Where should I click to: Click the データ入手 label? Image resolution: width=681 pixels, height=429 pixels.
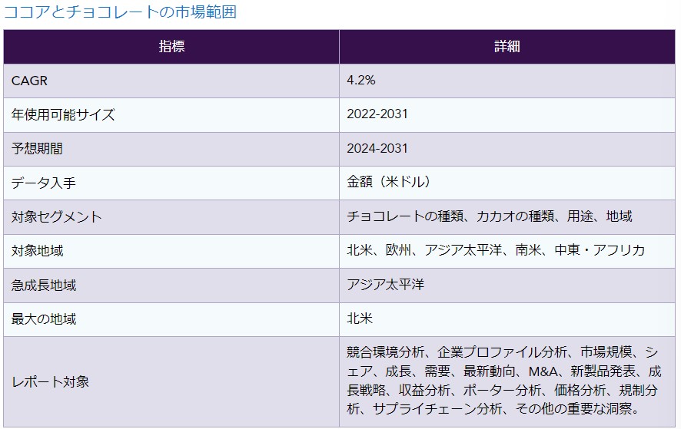pyautogui.click(x=44, y=183)
